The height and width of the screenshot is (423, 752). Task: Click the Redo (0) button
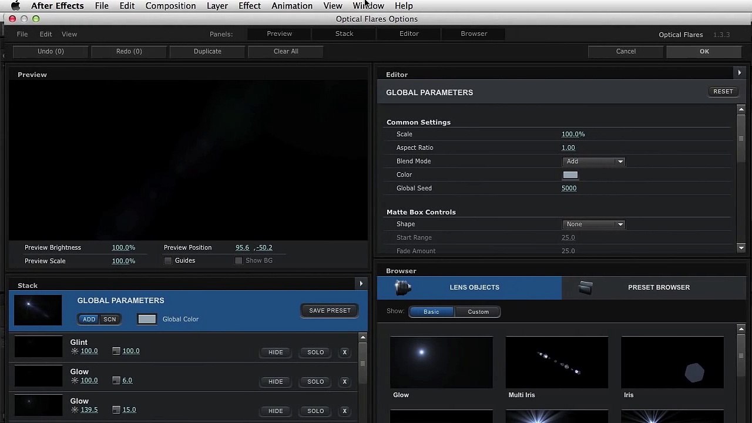click(x=129, y=51)
